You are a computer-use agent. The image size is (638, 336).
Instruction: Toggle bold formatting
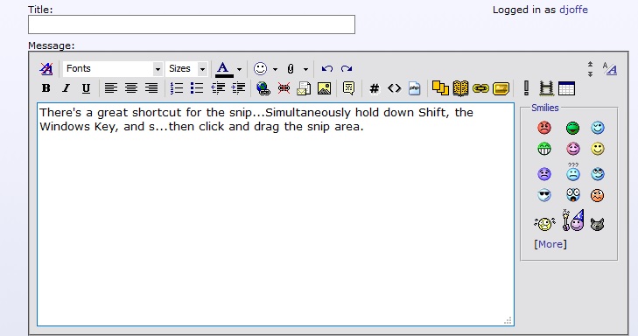click(x=46, y=87)
